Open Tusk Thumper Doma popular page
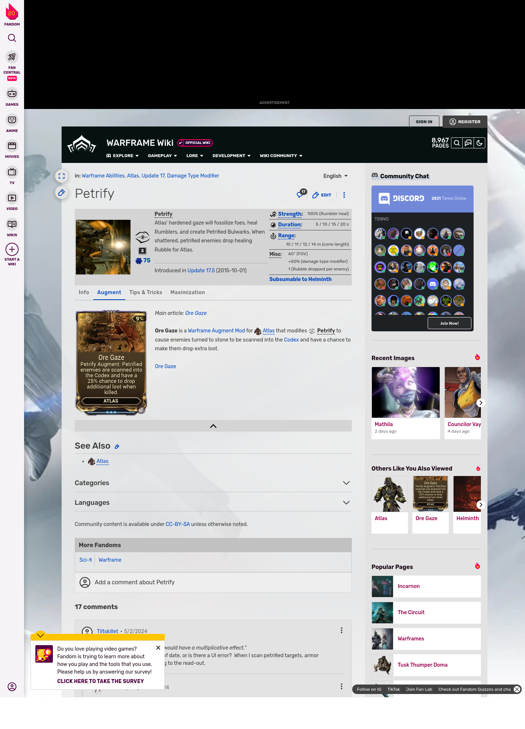The width and height of the screenshot is (525, 729). coord(426,665)
